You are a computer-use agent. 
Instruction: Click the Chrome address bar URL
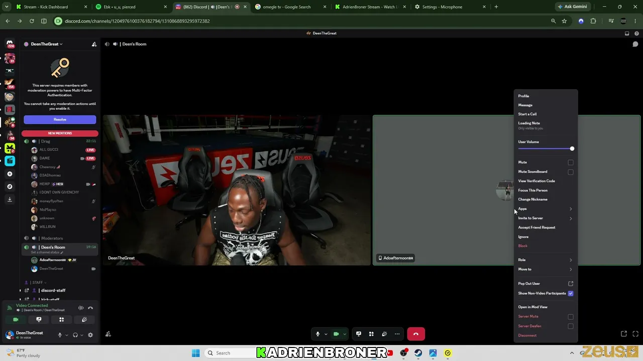pos(137,21)
